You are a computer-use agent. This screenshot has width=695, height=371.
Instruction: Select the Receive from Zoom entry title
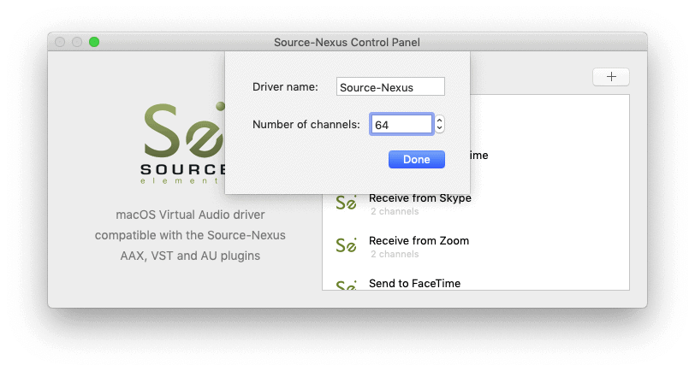point(419,241)
